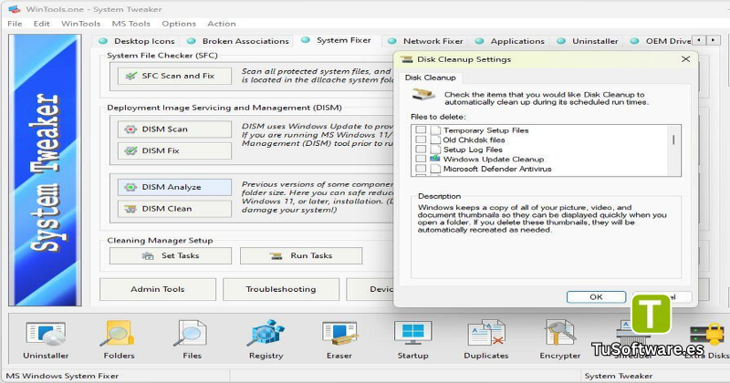The width and height of the screenshot is (730, 383).
Task: Open the Encrypter tool icon
Action: pos(559,334)
